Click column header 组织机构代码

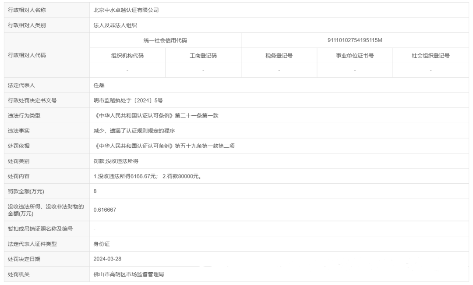tap(127, 56)
